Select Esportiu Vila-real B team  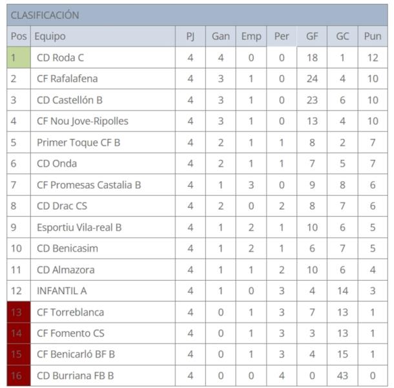click(x=79, y=227)
